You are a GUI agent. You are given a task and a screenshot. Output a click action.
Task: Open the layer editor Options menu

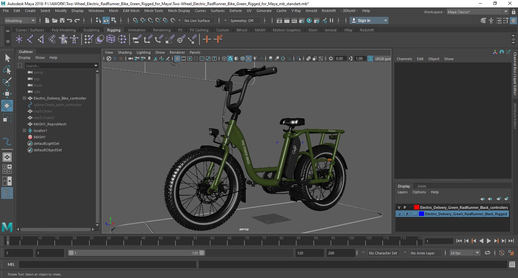pyautogui.click(x=419, y=192)
